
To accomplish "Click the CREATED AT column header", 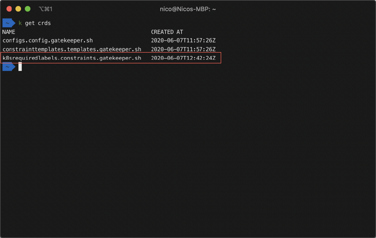I will click(x=167, y=32).
